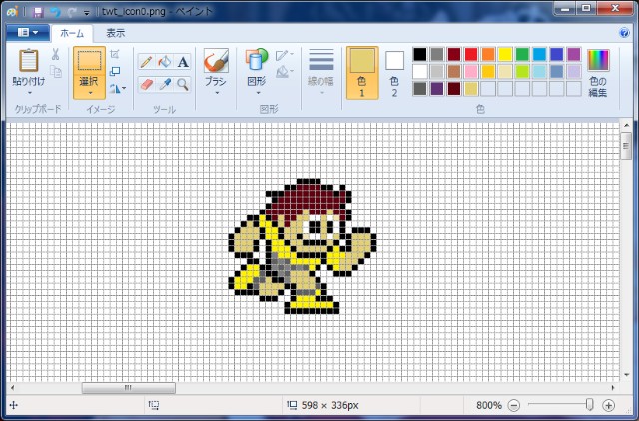Image resolution: width=639 pixels, height=421 pixels.
Task: Select the Fill with color bucket tool
Action: click(x=165, y=62)
